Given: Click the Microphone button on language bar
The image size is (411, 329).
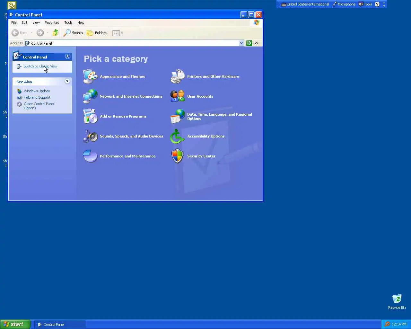Looking at the screenshot, I should pos(344,4).
